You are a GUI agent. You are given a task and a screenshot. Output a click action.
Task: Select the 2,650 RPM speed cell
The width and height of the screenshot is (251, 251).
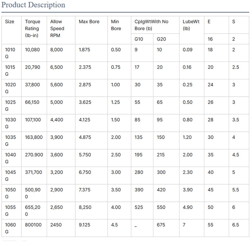(x=57, y=207)
